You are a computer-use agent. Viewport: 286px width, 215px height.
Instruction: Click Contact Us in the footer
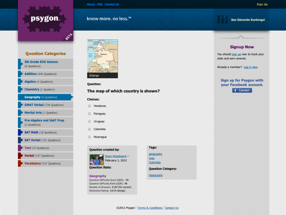(172, 208)
